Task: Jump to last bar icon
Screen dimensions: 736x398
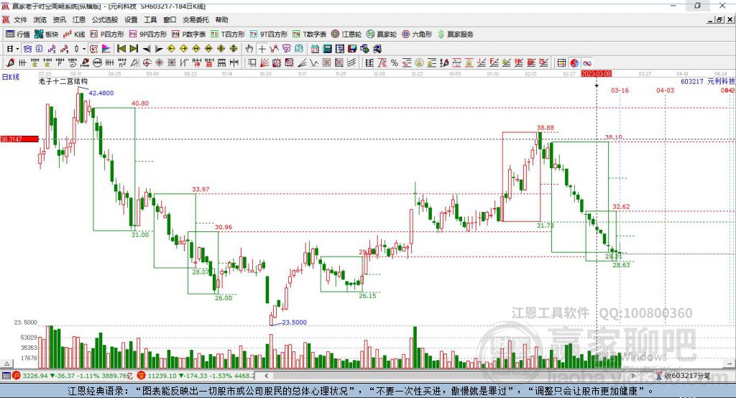Action: tap(134, 49)
